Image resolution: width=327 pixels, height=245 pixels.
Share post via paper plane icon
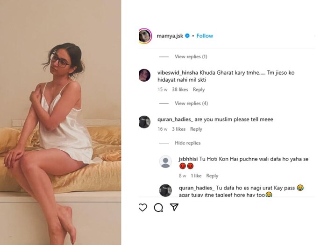174,207
